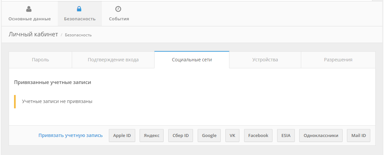Switch to the Пароль tab
The image size is (384, 155).
click(x=40, y=60)
